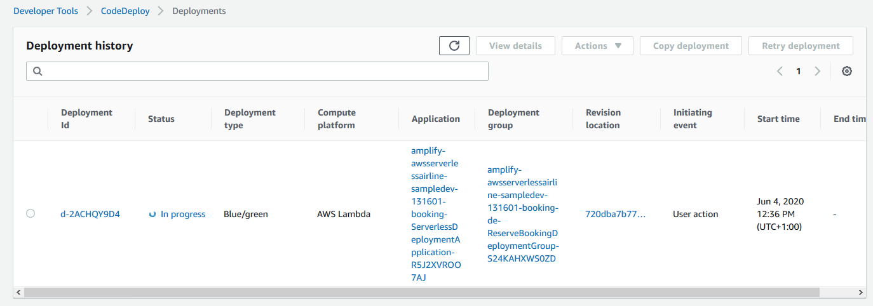Click the Start time column header
Viewport: 873px width, 306px height.
coord(778,119)
